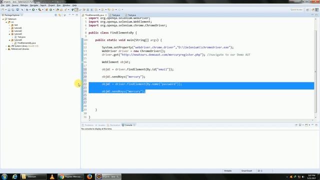Screen dimensions: 320x180
Task: Click the New Java Package icon
Action: pos(46,9)
